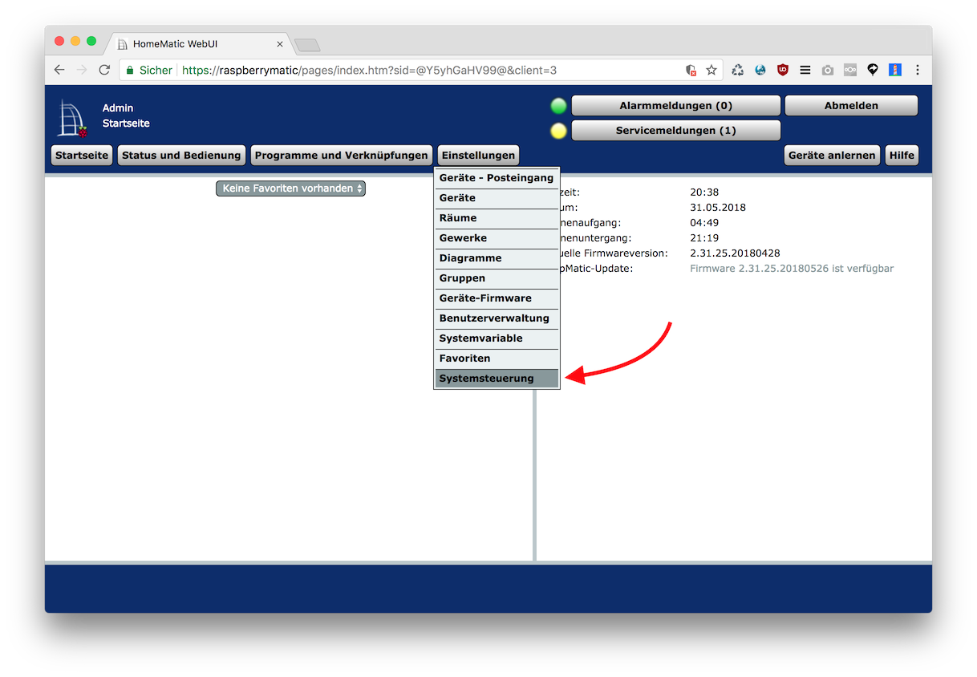Select the Benutzerverwaltung menu entry

[x=497, y=318]
